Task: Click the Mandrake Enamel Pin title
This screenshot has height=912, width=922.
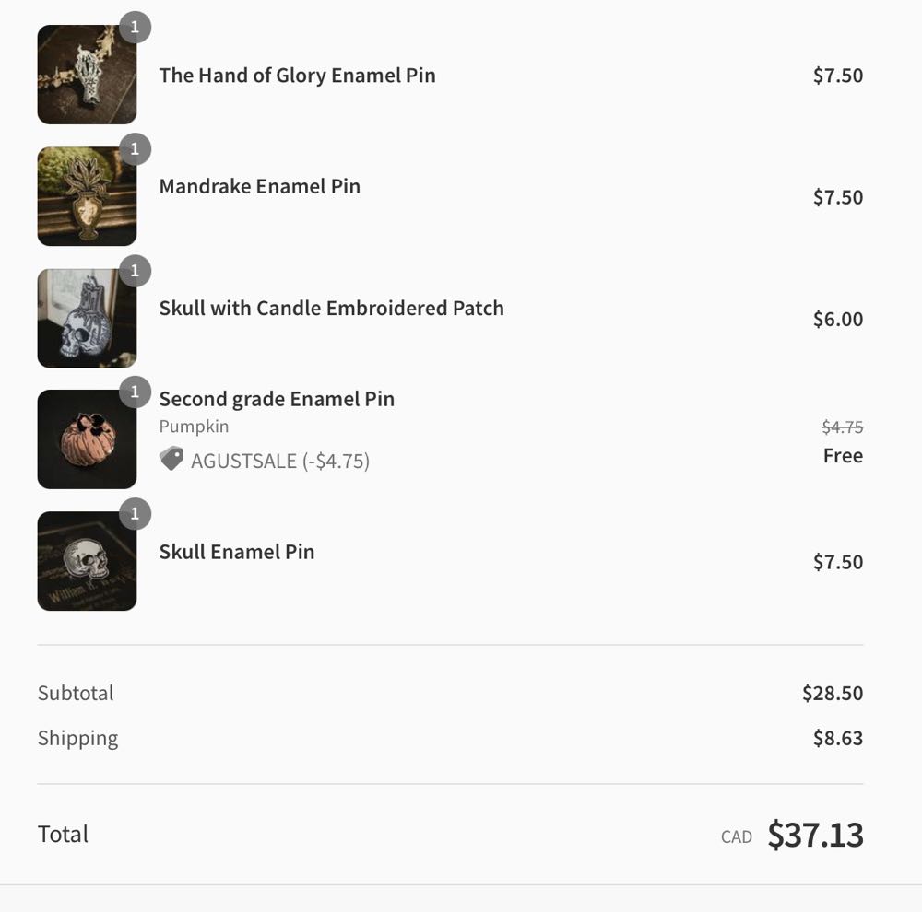Action: [259, 186]
